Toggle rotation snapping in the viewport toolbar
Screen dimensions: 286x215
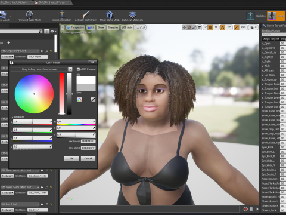tap(222, 27)
